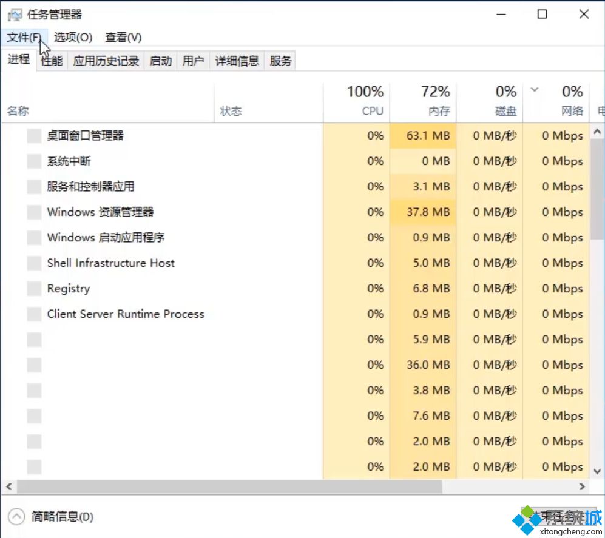605x538 pixels.
Task: Select the 桌面窗口管理器 process icon
Action: pyautogui.click(x=34, y=136)
